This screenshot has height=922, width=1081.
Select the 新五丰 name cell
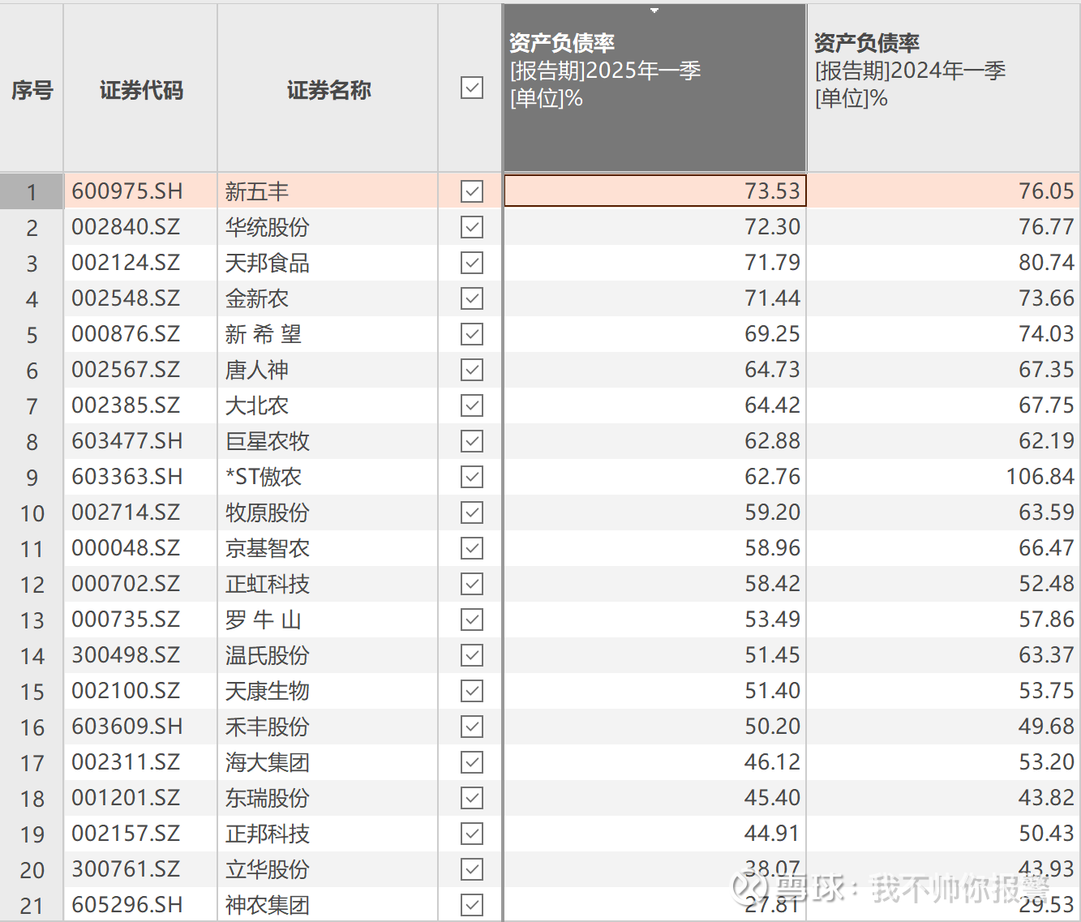click(x=328, y=191)
